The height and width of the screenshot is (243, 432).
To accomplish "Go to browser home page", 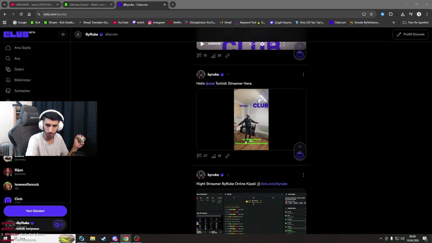I will click(29, 14).
